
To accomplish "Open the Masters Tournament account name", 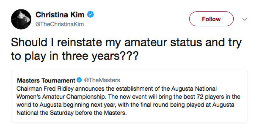I will [46, 80].
